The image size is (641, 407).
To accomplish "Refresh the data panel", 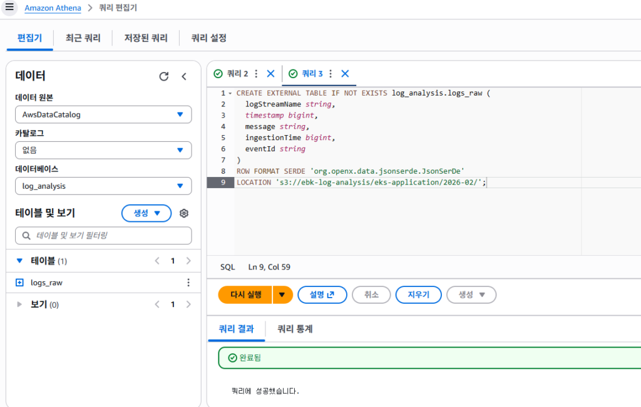I will (164, 76).
